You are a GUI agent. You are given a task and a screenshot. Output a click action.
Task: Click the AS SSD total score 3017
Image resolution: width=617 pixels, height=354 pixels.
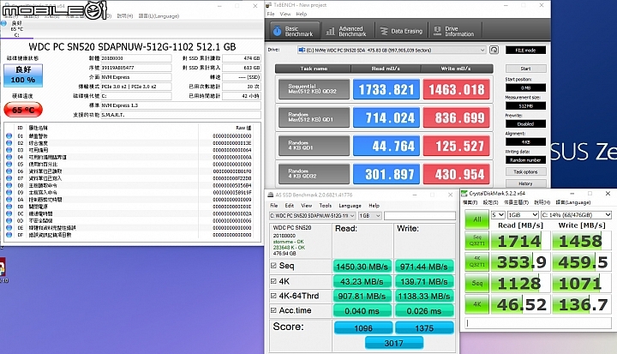click(394, 343)
